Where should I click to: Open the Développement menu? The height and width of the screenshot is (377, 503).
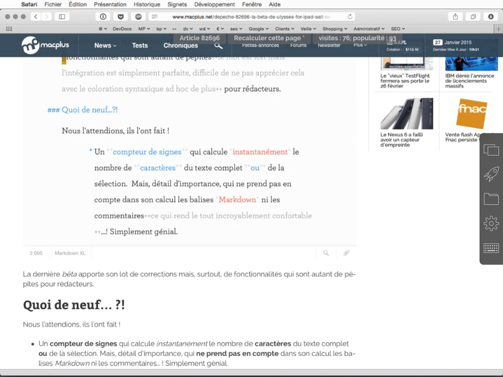click(214, 4)
